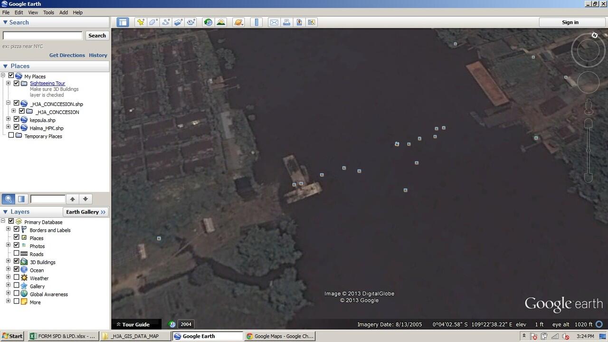608x342 pixels.
Task: Uncheck the My Places checkbox
Action: tap(11, 76)
